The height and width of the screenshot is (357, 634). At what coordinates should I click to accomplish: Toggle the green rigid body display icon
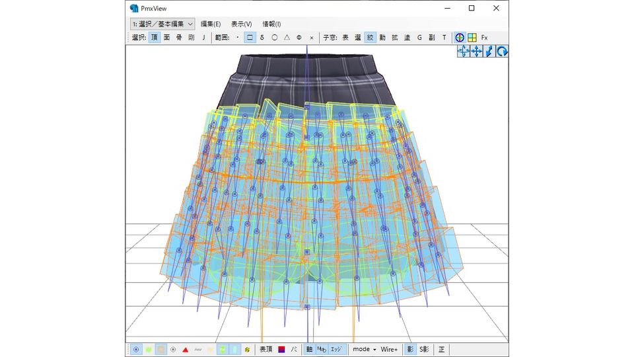(x=223, y=349)
